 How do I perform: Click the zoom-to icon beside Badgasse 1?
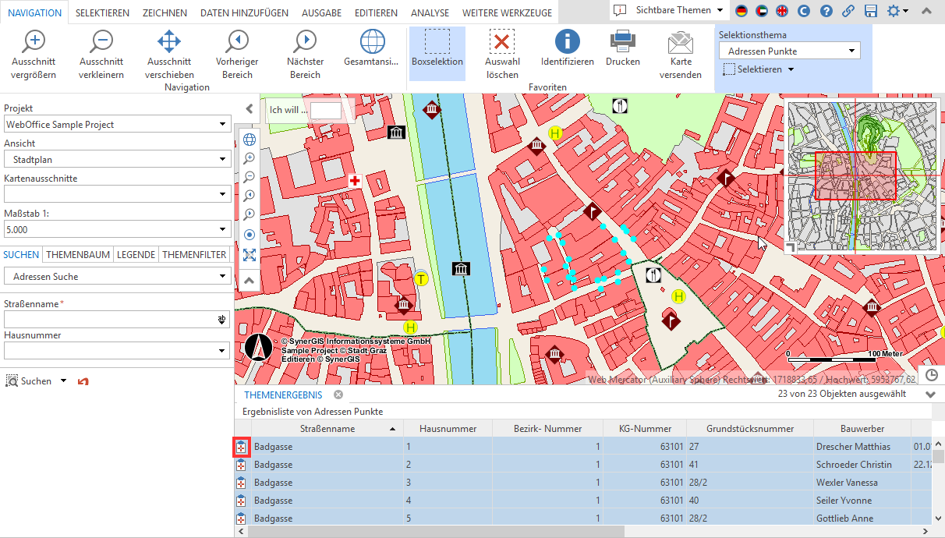(242, 447)
